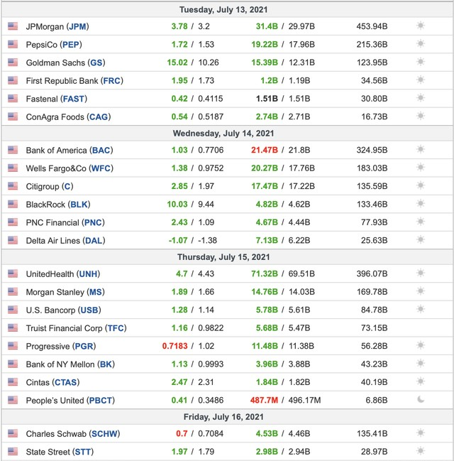Click the sun icon in the Morgan Stanley row
The width and height of the screenshot is (454, 461).
coord(421,291)
